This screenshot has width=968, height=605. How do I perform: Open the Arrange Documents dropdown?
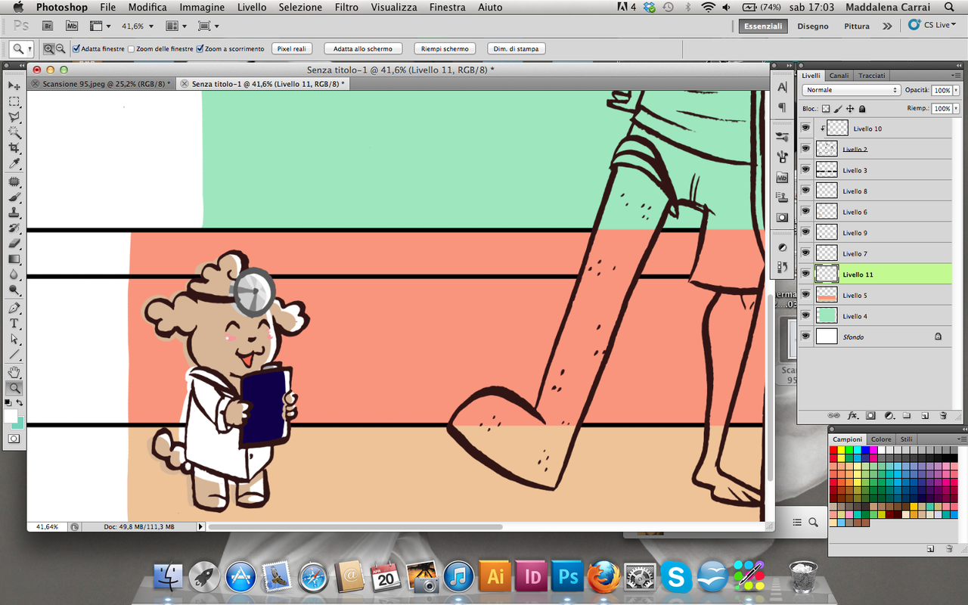click(175, 26)
